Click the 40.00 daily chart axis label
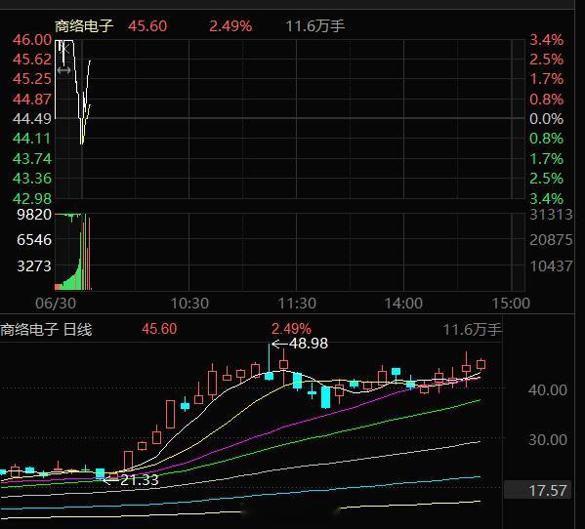This screenshot has height=529, width=585. click(547, 390)
